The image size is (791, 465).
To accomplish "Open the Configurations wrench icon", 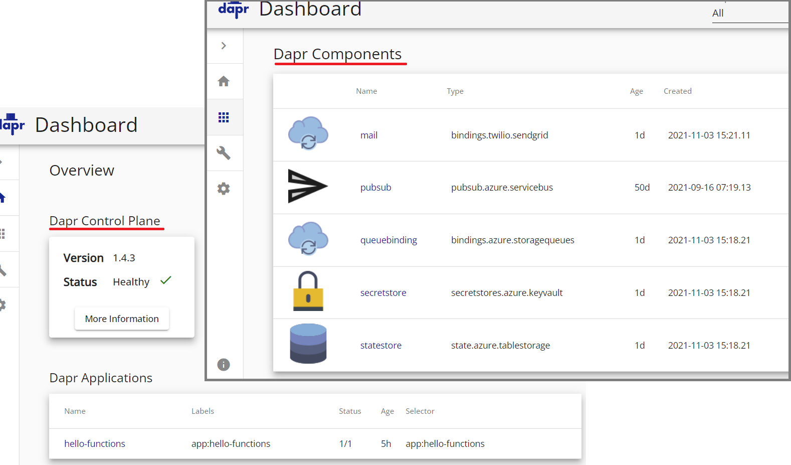I will pos(224,153).
